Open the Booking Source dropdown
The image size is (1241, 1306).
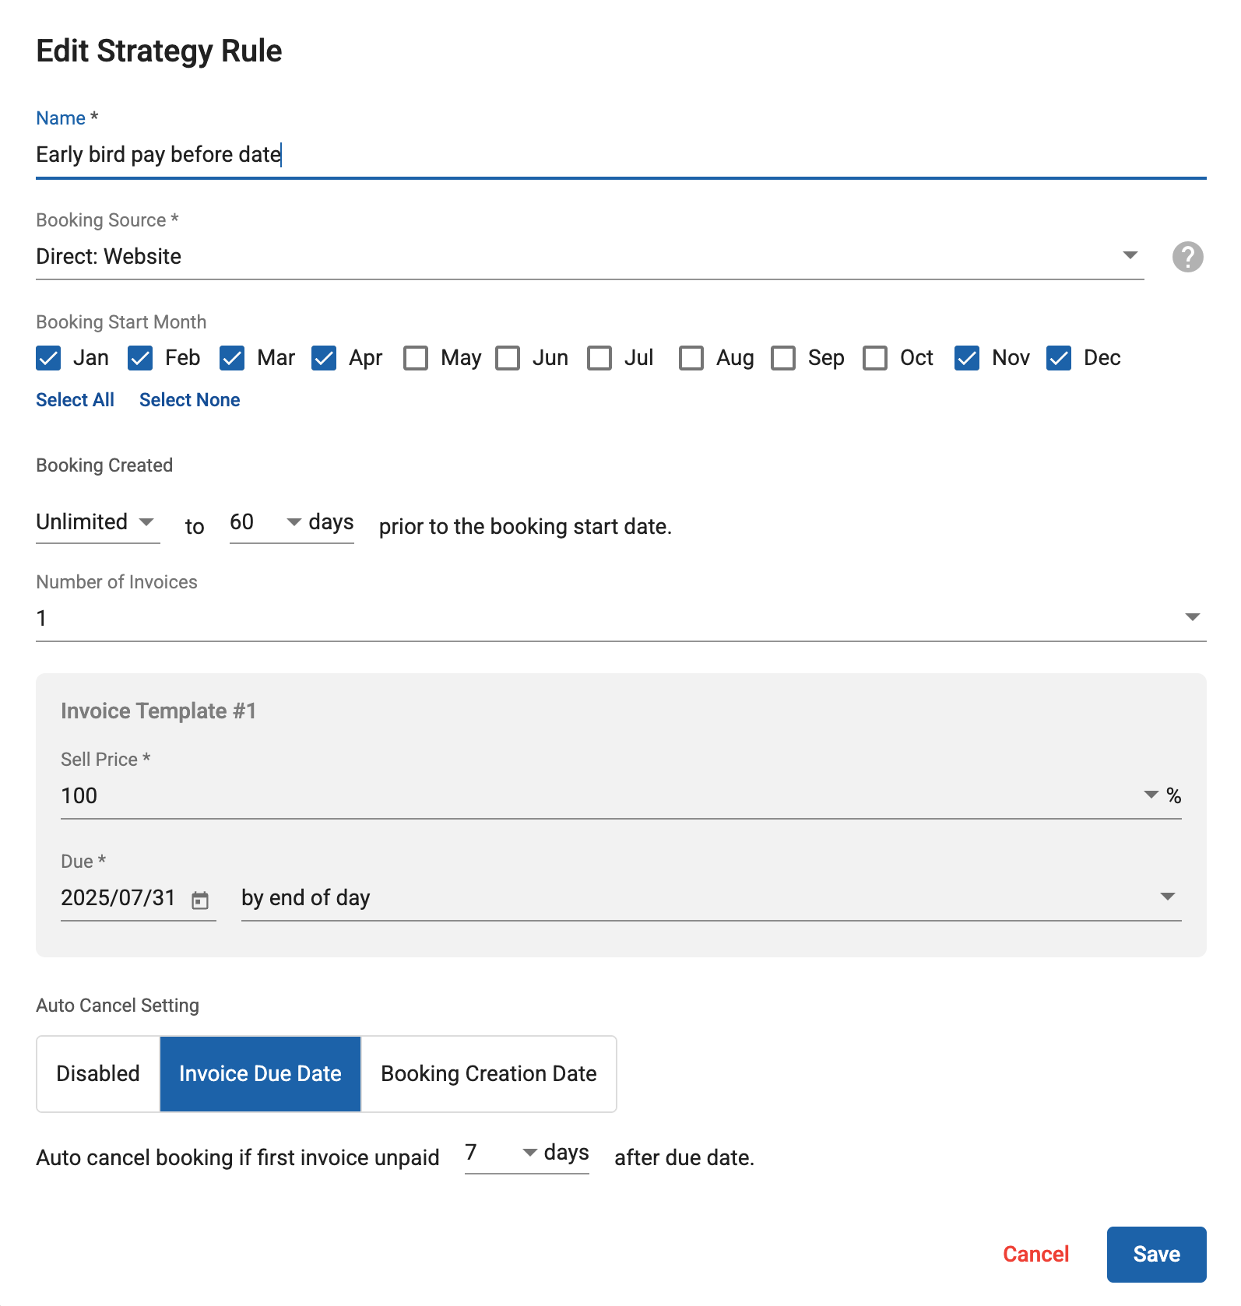(589, 257)
